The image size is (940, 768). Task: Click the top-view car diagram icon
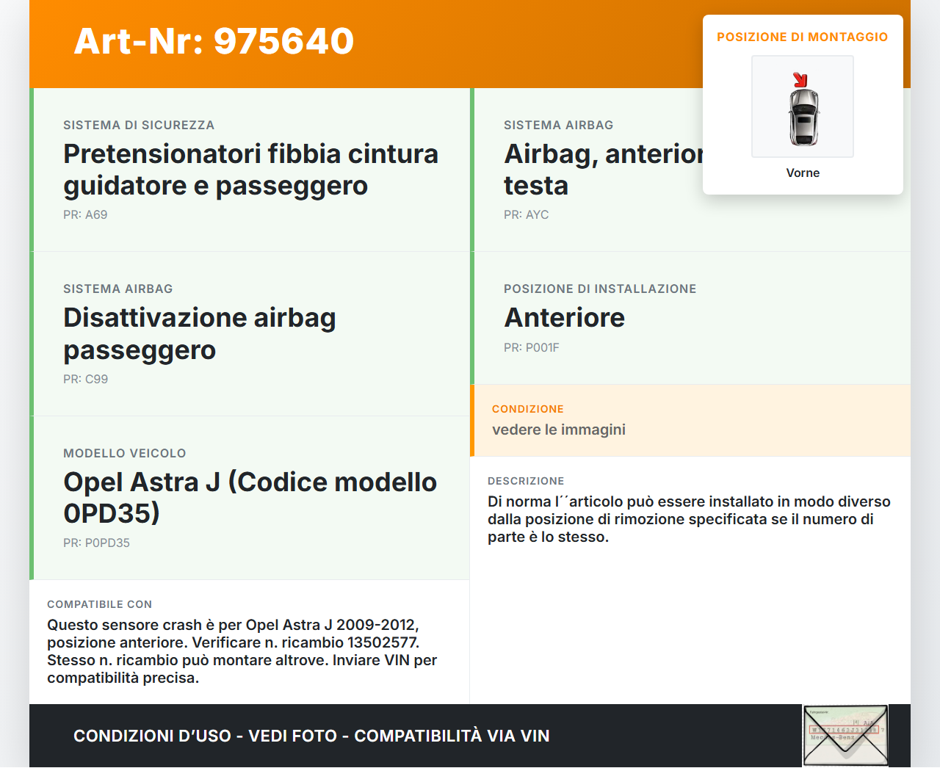(802, 106)
